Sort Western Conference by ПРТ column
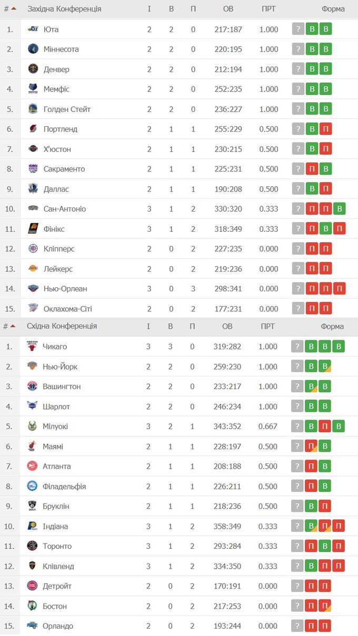This screenshot has height=636, width=358. click(268, 9)
